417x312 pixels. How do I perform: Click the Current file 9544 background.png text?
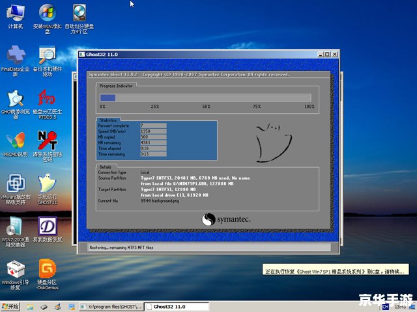[x=160, y=201]
